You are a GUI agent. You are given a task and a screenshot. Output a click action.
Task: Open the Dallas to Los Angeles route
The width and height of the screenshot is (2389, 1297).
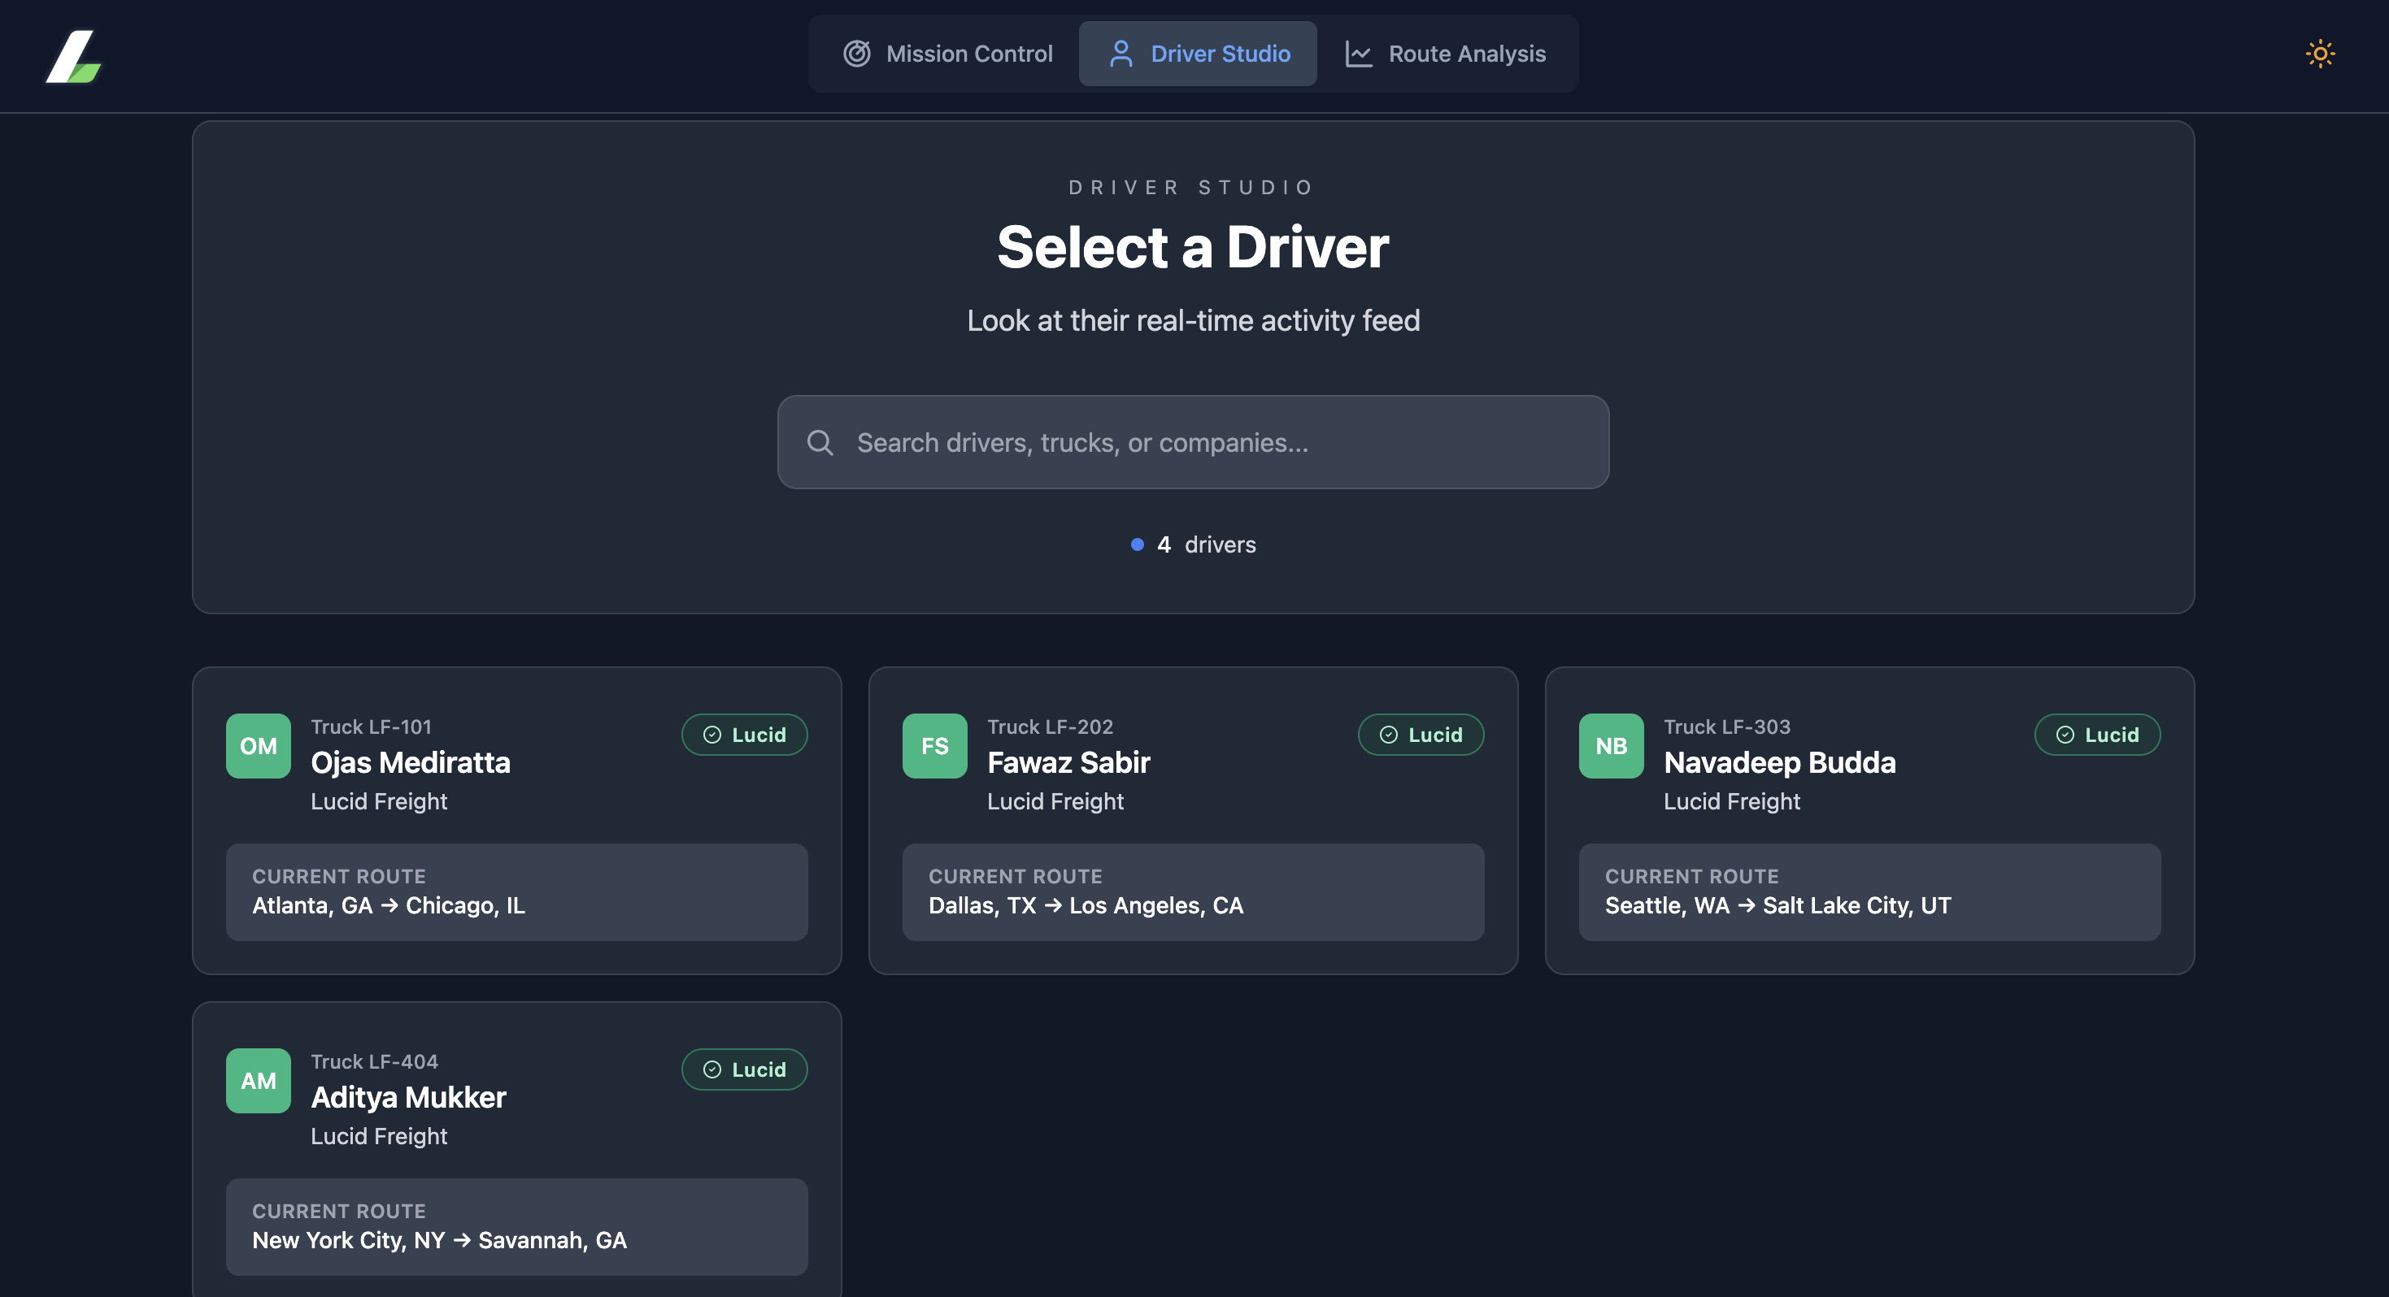1193,891
